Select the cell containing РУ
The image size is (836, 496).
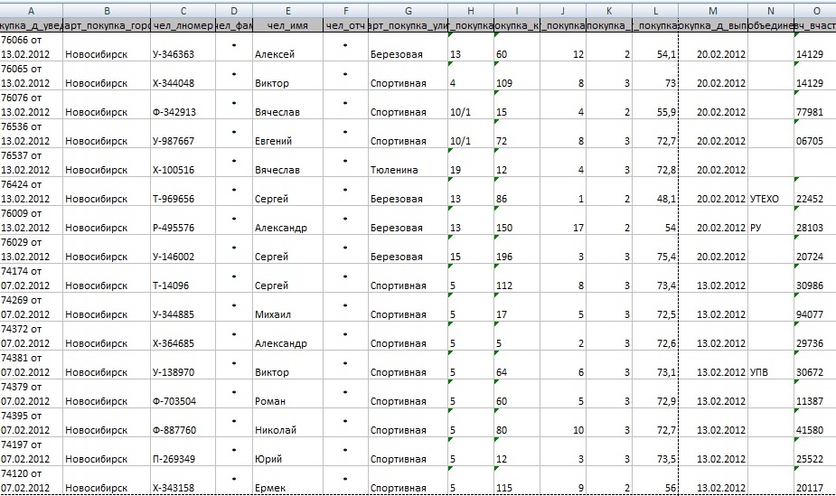[x=757, y=228]
